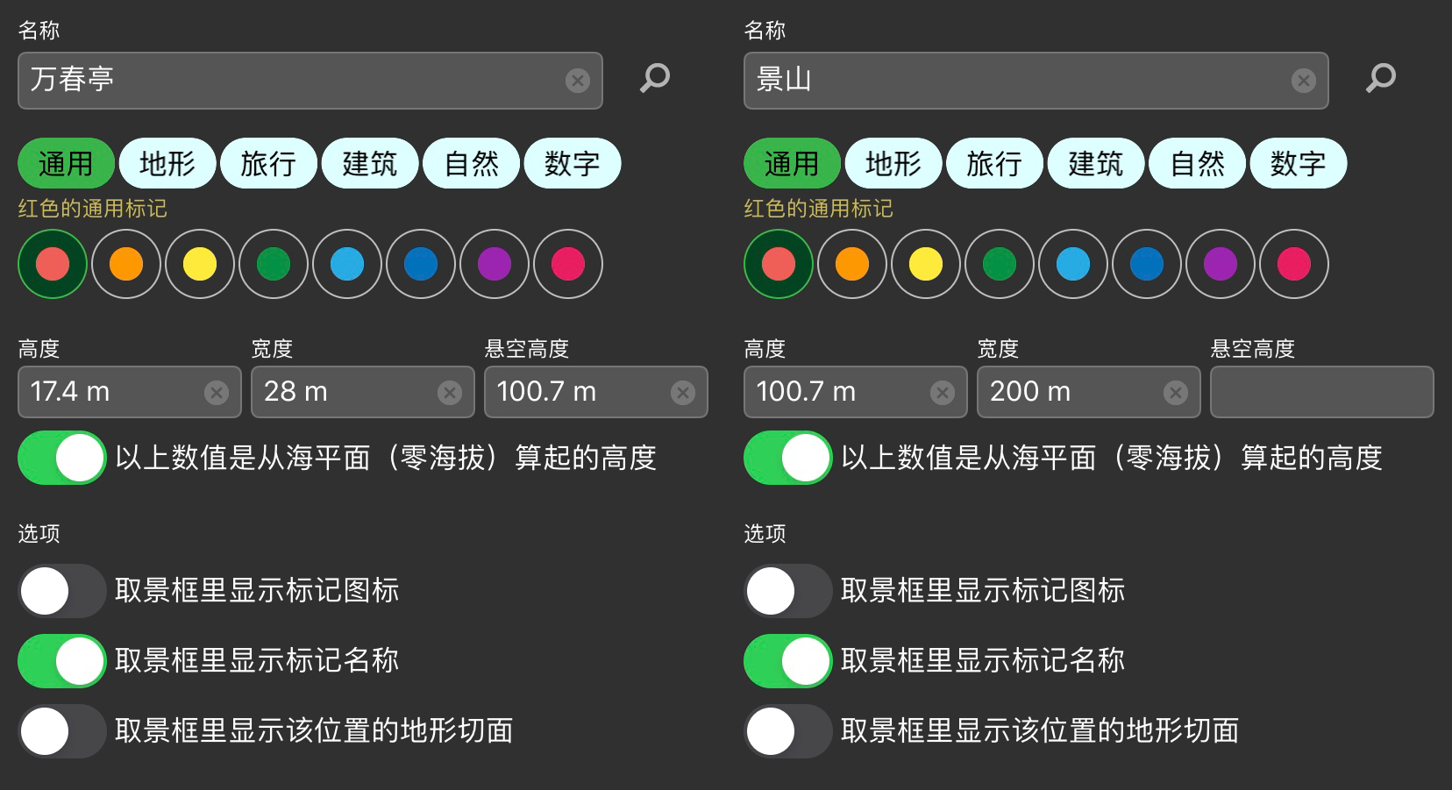Pick red marker color for 万春亭
Image resolution: width=1452 pixels, height=790 pixels.
pyautogui.click(x=53, y=264)
